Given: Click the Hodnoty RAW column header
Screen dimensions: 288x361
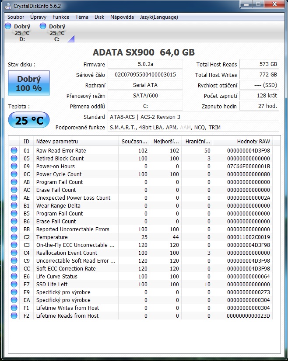Looking at the screenshot, I should pos(243,141).
